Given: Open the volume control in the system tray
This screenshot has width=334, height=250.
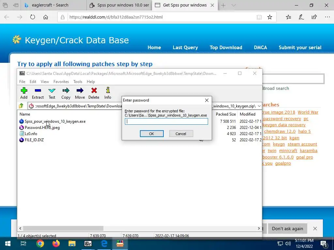Looking at the screenshot, I should (x=288, y=244).
